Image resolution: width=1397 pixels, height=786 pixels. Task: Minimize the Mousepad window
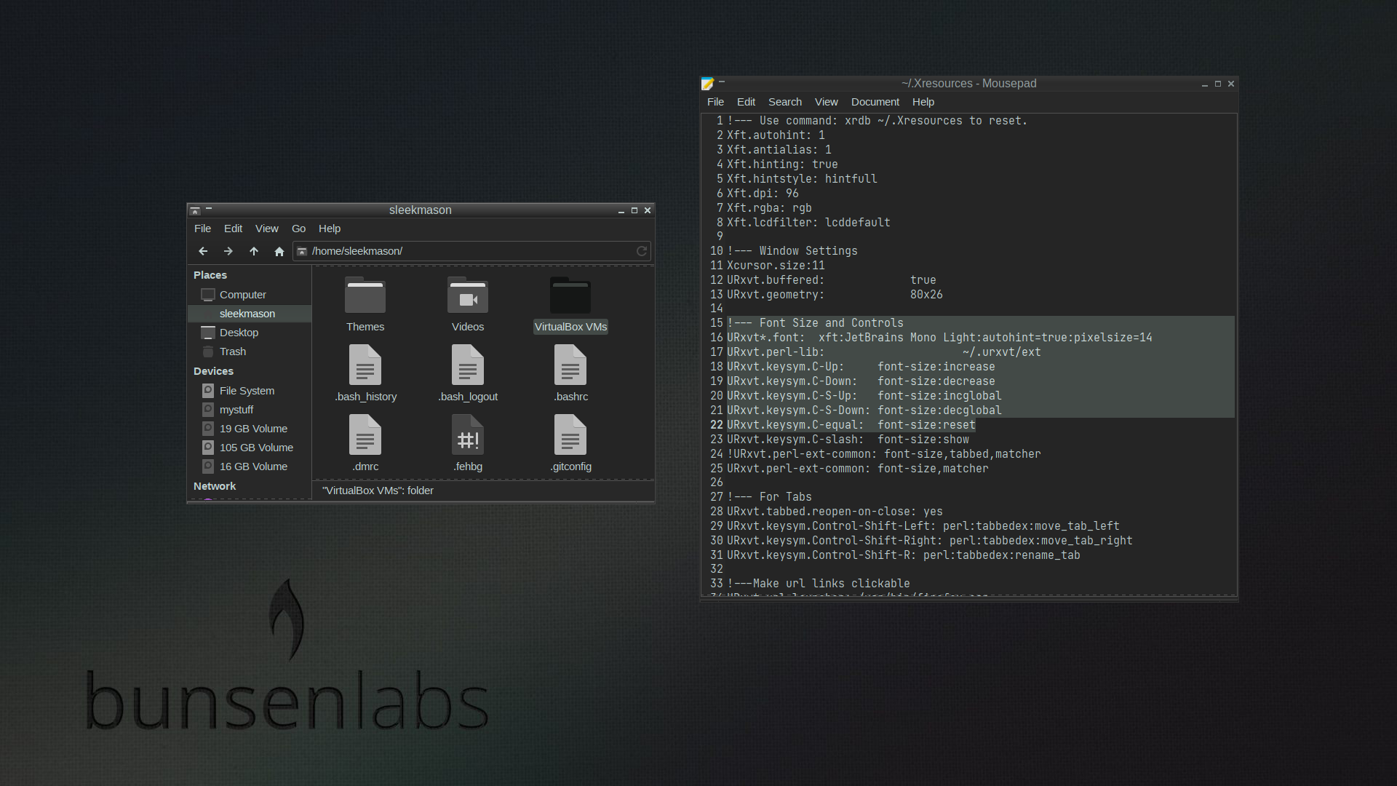1205,84
